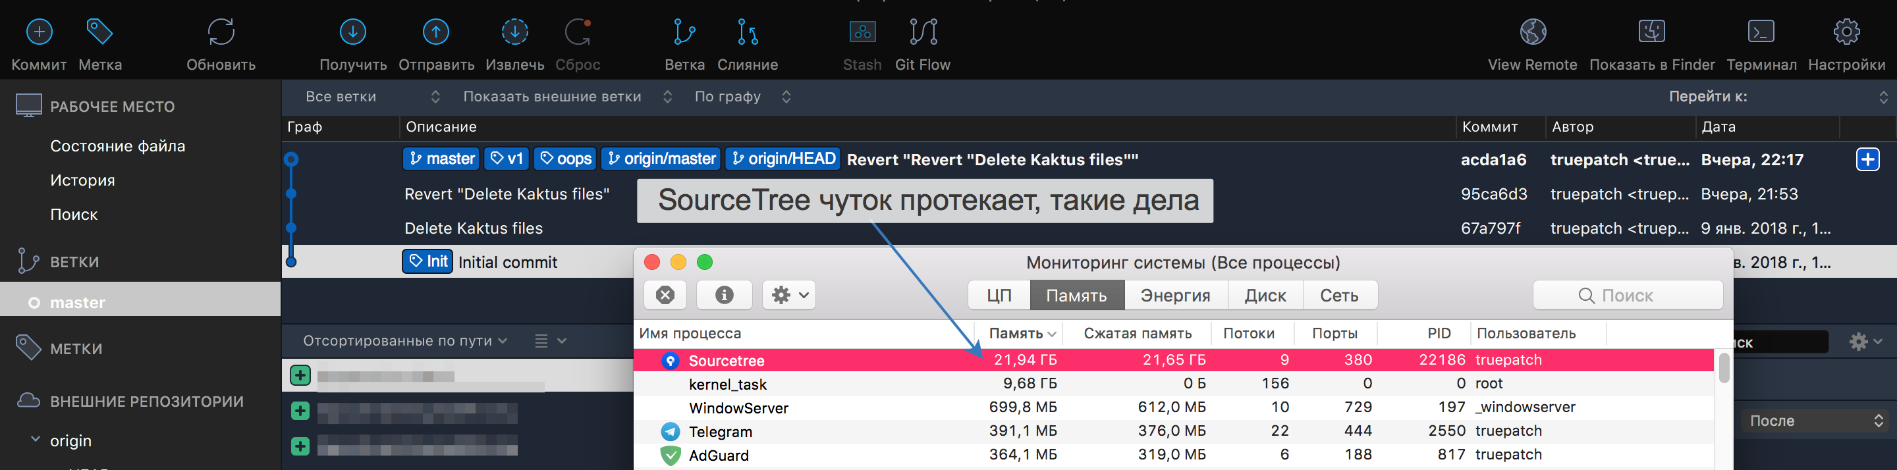Switch to the Диск tab

pyautogui.click(x=1265, y=295)
